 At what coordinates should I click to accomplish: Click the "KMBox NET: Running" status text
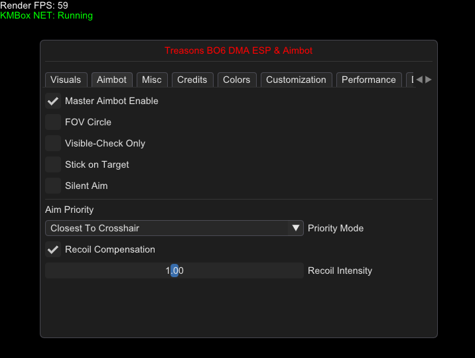point(46,15)
